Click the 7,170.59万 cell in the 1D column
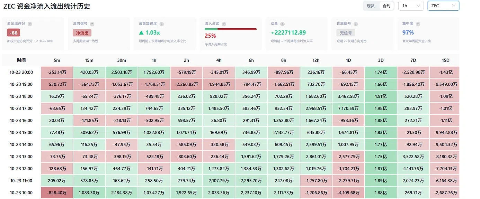 coord(348,108)
